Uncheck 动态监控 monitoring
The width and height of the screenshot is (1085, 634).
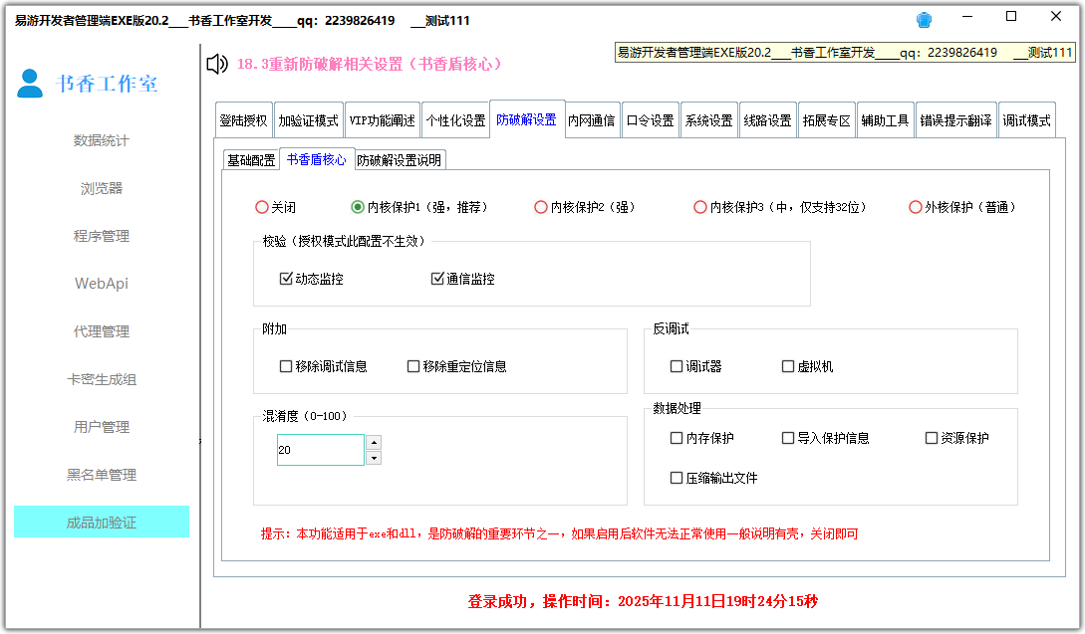tap(286, 279)
